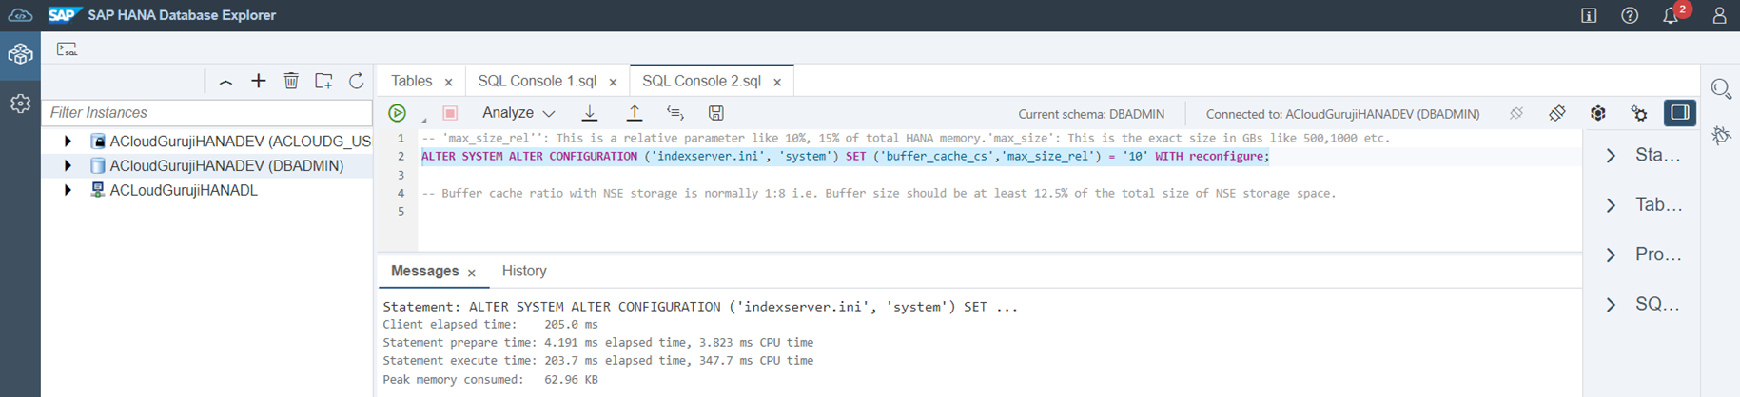Click the green Run statement icon
Image resolution: width=1740 pixels, height=397 pixels.
click(x=397, y=113)
